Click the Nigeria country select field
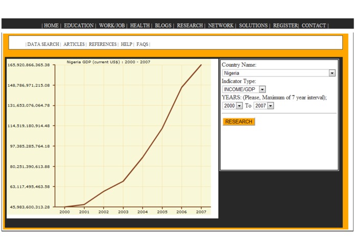 point(279,73)
